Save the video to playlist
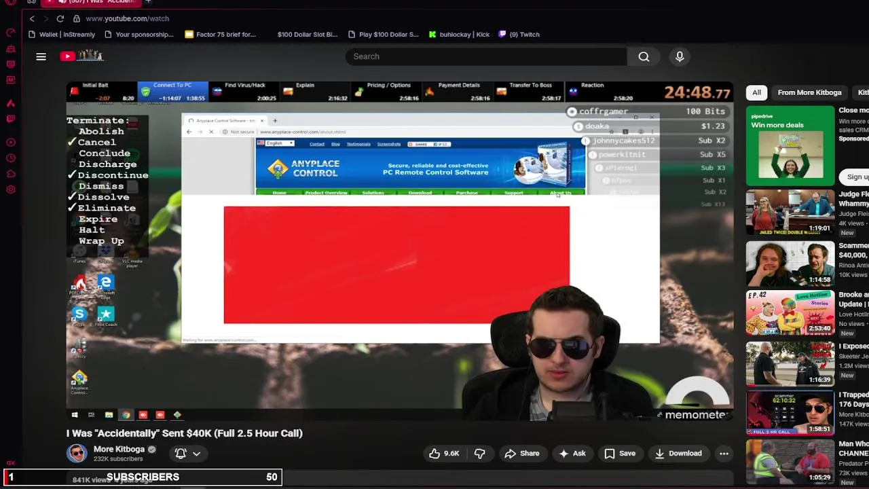This screenshot has height=489, width=869. tap(620, 453)
